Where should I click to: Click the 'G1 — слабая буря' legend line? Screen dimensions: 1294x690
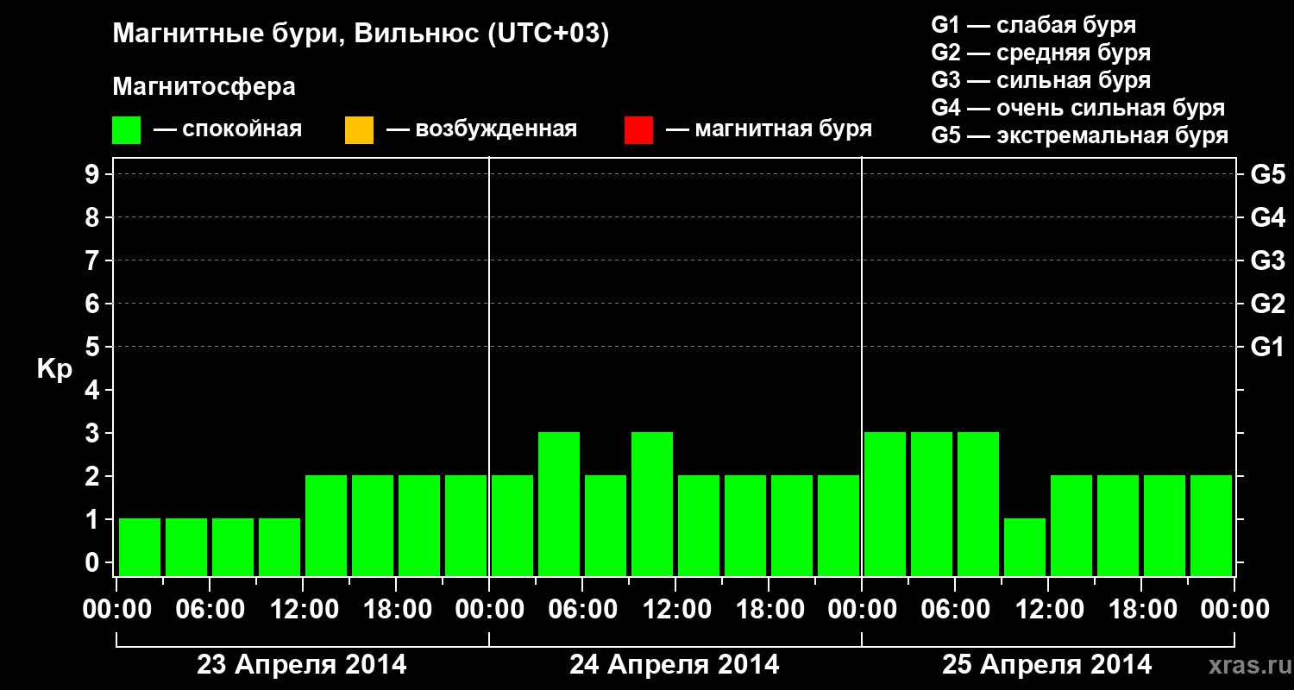(1033, 25)
